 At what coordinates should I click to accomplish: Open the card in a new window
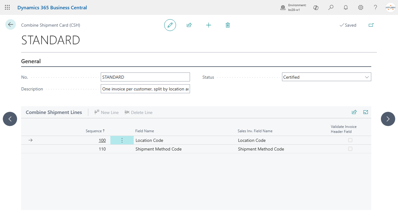pos(371,25)
